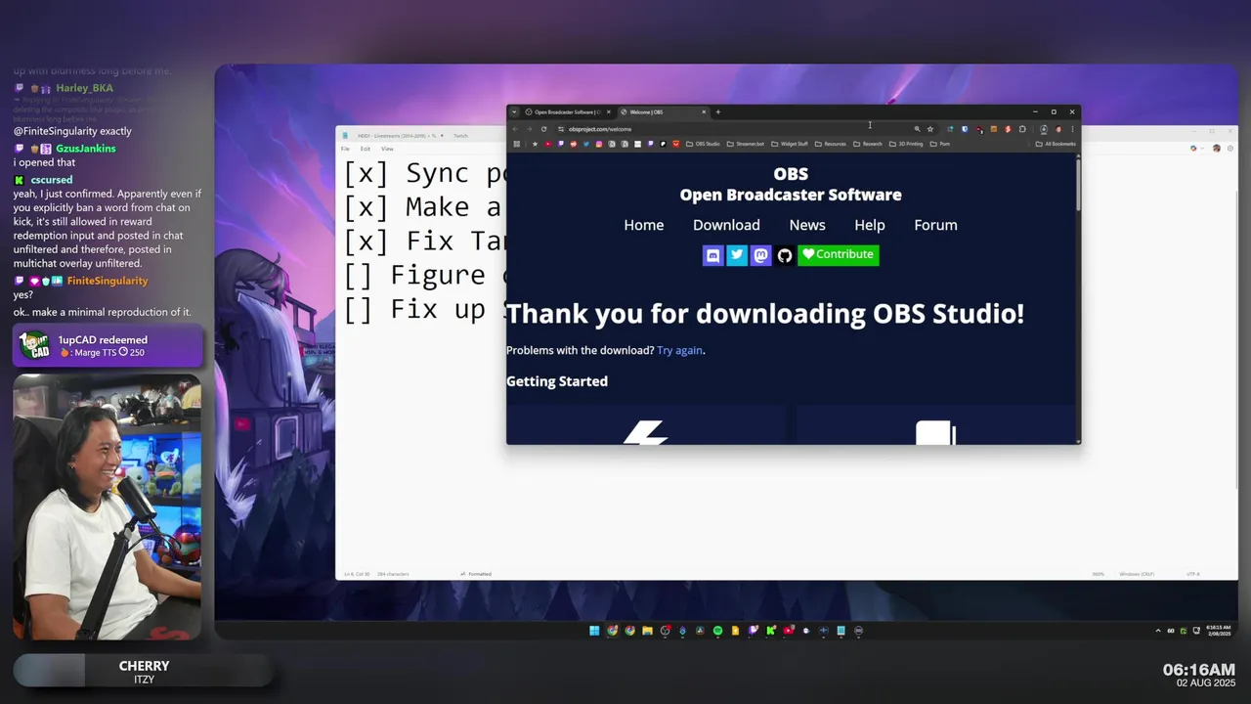Image resolution: width=1251 pixels, height=704 pixels.
Task: Open the OBS Studio taskbar icon
Action: pyautogui.click(x=665, y=631)
